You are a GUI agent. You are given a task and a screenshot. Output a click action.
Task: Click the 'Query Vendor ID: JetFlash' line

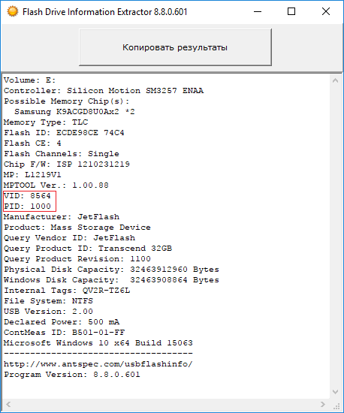[69, 238]
